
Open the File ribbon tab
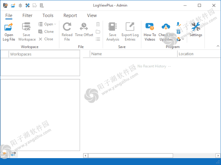click(9, 15)
